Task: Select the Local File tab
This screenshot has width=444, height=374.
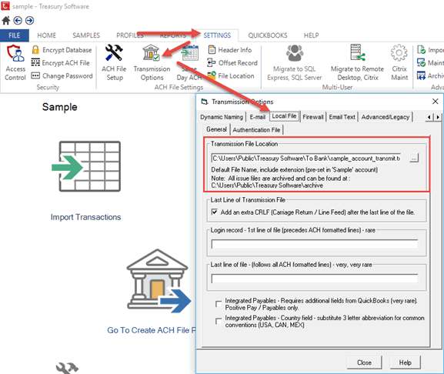Action: click(284, 116)
